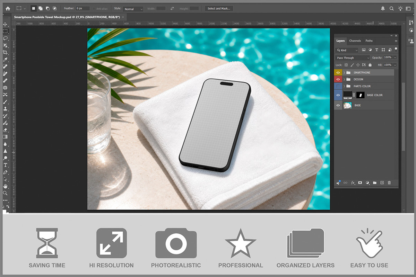Hide the SMARTPHONE group layer
Image resolution: width=416 pixels, height=277 pixels.
pos(338,73)
